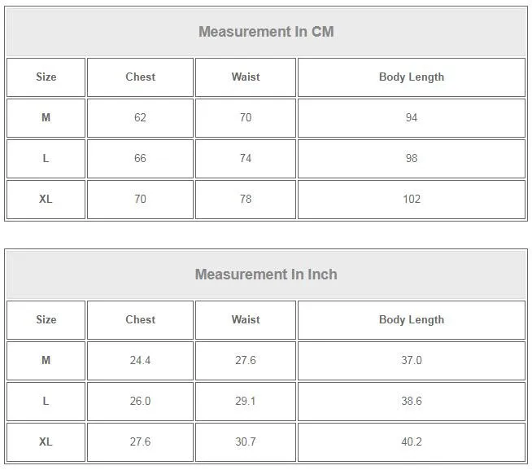Select the chest value 26.0 cell

140,402
